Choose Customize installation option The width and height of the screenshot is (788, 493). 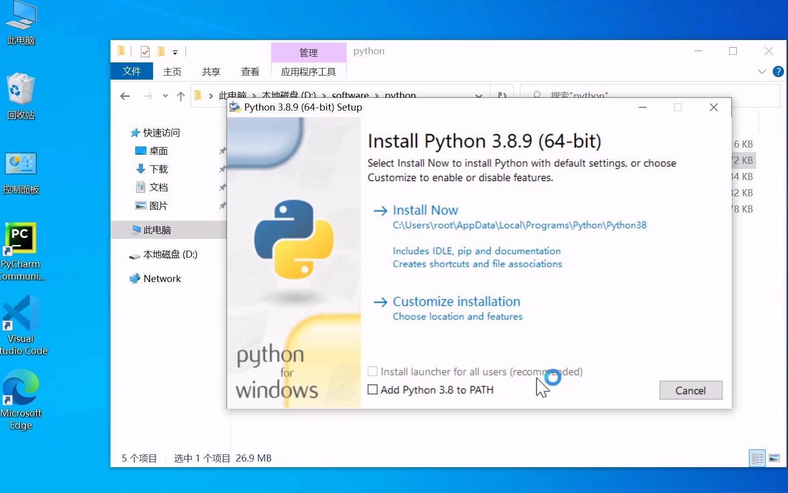click(x=456, y=301)
